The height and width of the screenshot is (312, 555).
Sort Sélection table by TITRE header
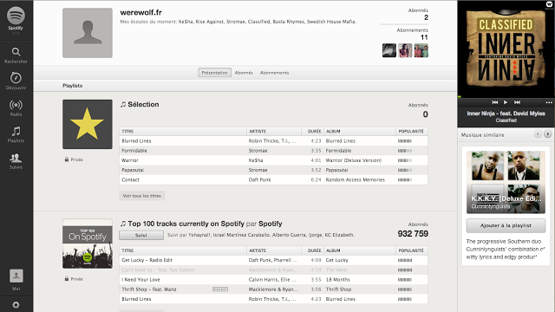point(183,131)
